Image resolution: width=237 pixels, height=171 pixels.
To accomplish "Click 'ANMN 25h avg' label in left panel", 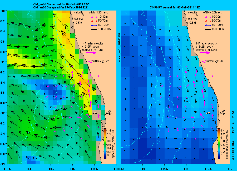I will pyautogui.click(x=99, y=12).
